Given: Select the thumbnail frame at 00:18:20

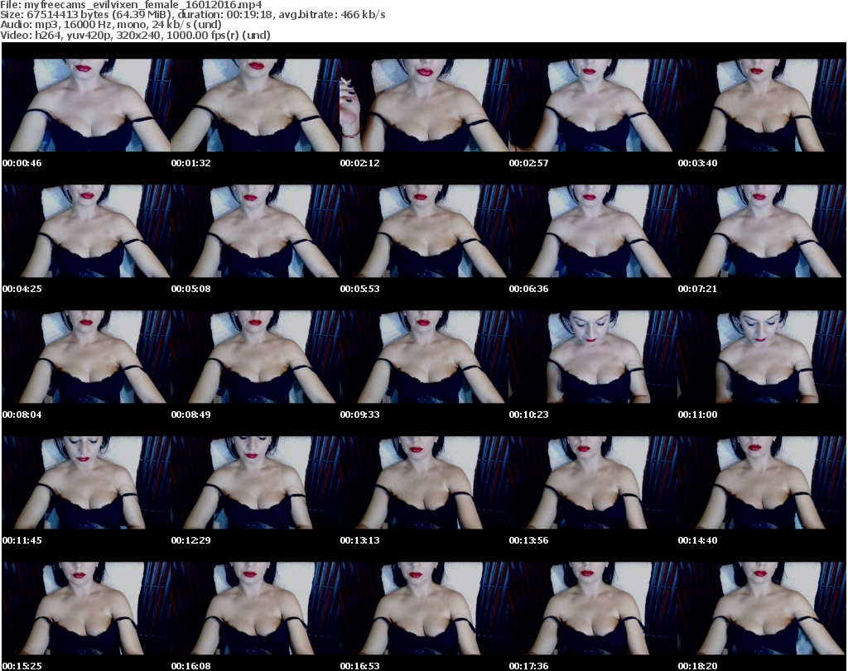Looking at the screenshot, I should [x=762, y=609].
